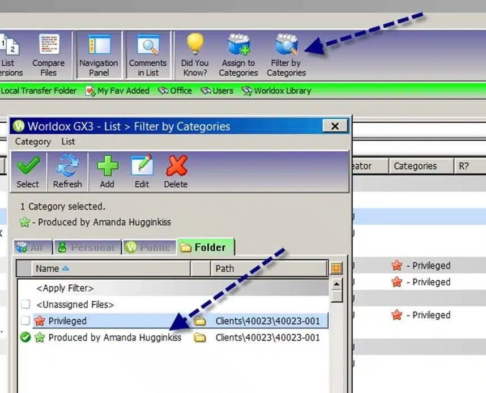This screenshot has width=486, height=393.
Task: Edit the selected category
Action: click(x=142, y=172)
